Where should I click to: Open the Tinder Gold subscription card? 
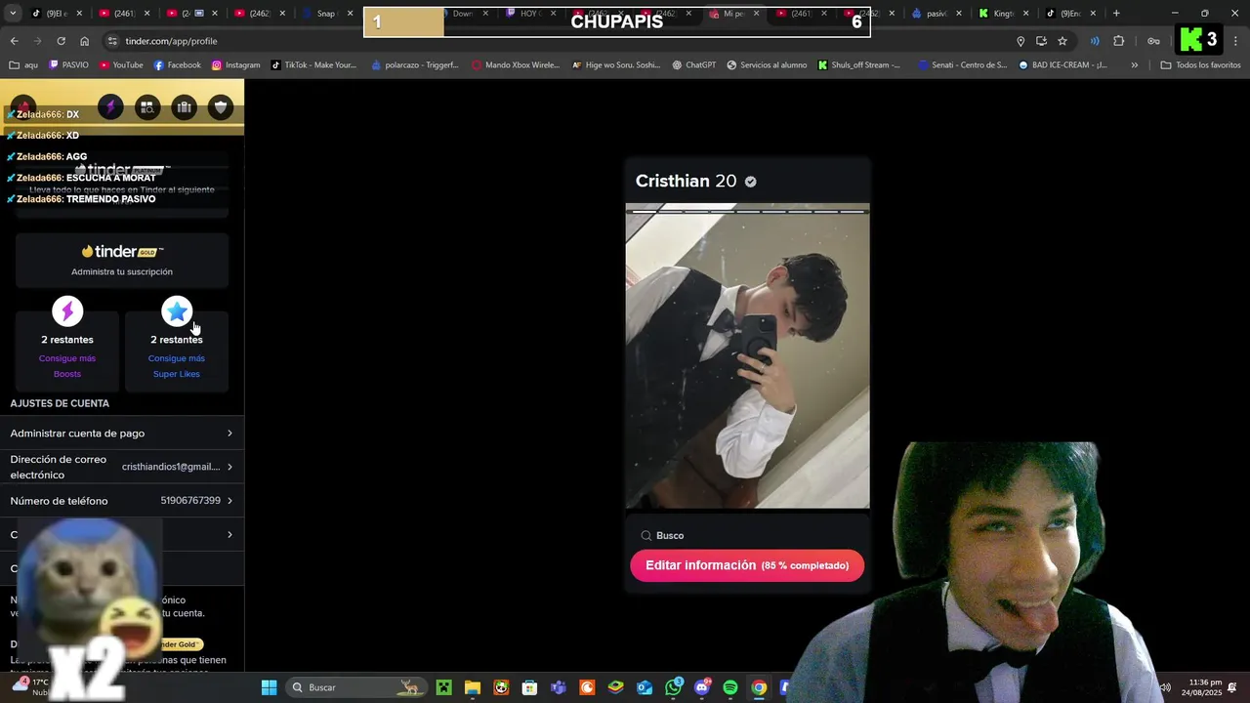click(122, 260)
